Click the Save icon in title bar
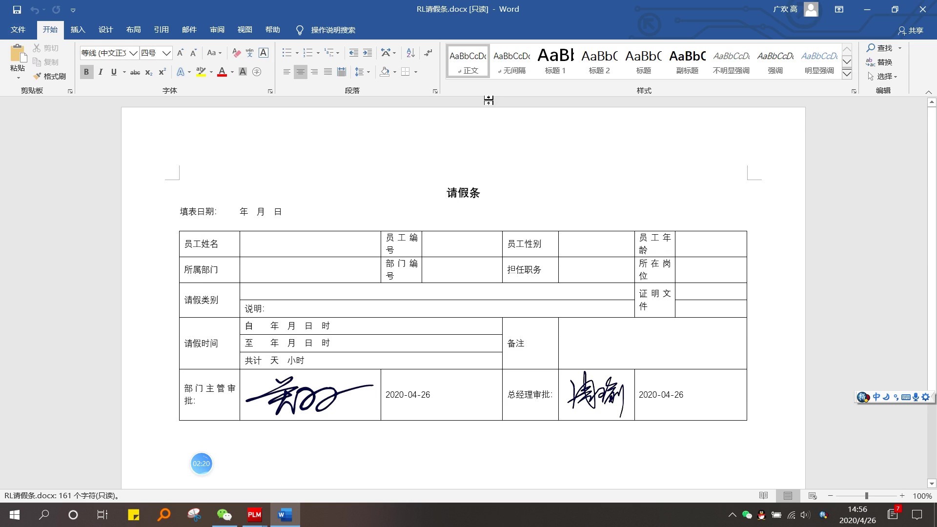The height and width of the screenshot is (527, 937). 17,9
